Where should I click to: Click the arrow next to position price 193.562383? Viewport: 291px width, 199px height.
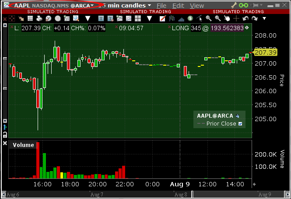pyautogui.click(x=247, y=28)
